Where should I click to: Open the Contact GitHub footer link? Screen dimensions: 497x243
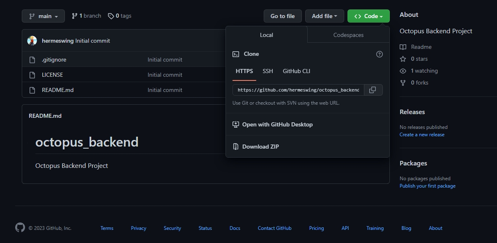(x=275, y=228)
